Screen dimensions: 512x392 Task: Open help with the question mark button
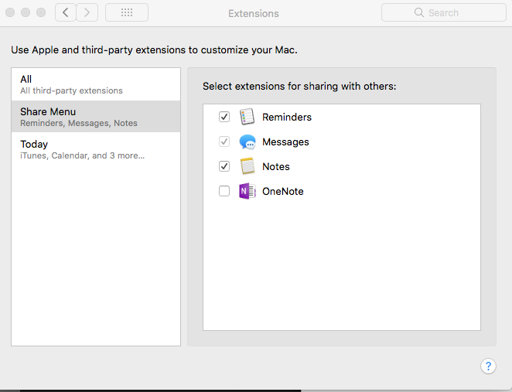click(488, 366)
